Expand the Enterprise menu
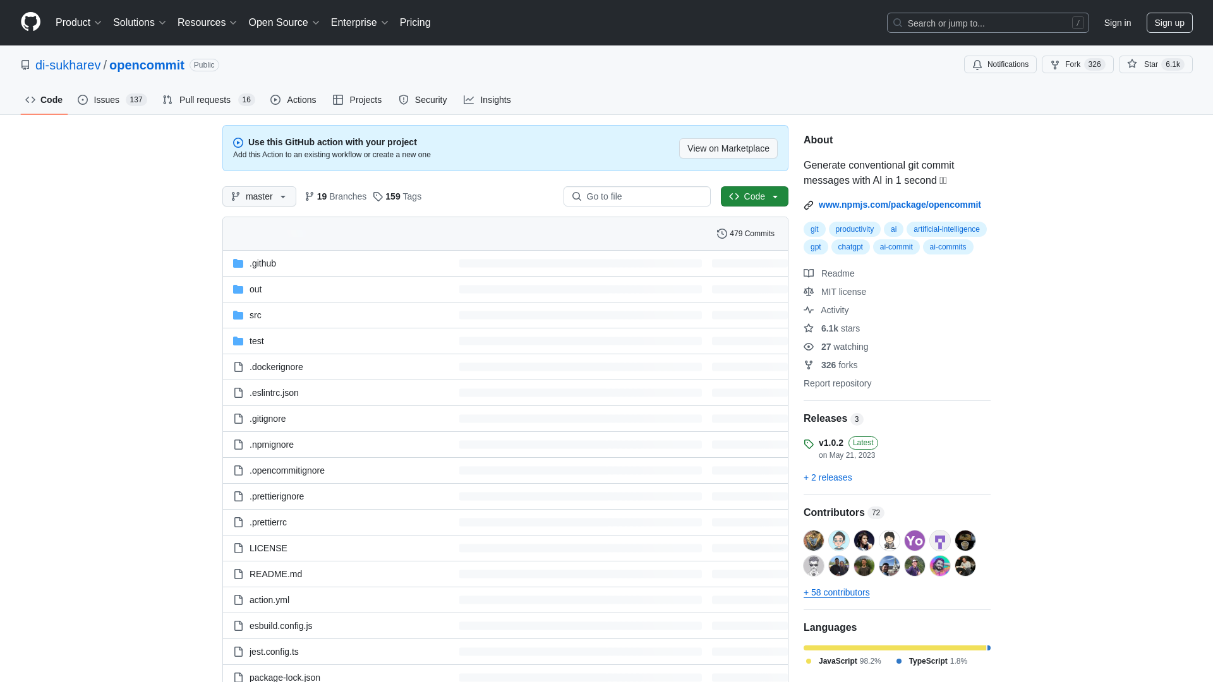Image resolution: width=1213 pixels, height=682 pixels. [359, 23]
